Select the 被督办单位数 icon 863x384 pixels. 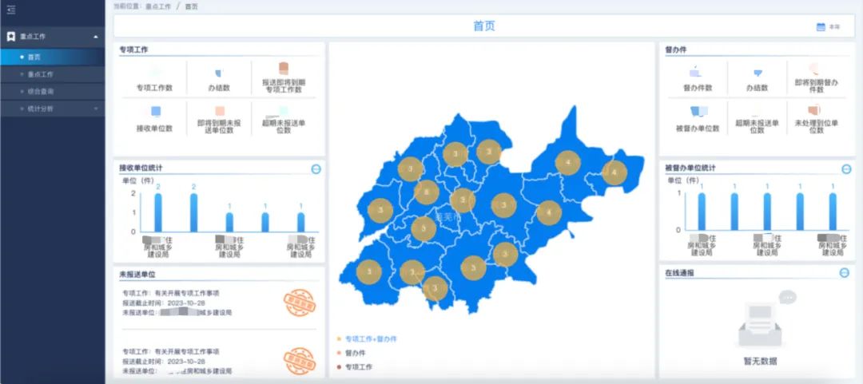point(698,113)
